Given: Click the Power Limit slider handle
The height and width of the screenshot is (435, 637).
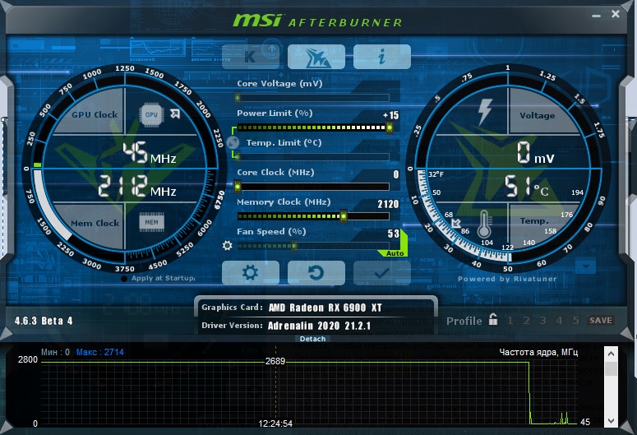Looking at the screenshot, I should [x=390, y=127].
